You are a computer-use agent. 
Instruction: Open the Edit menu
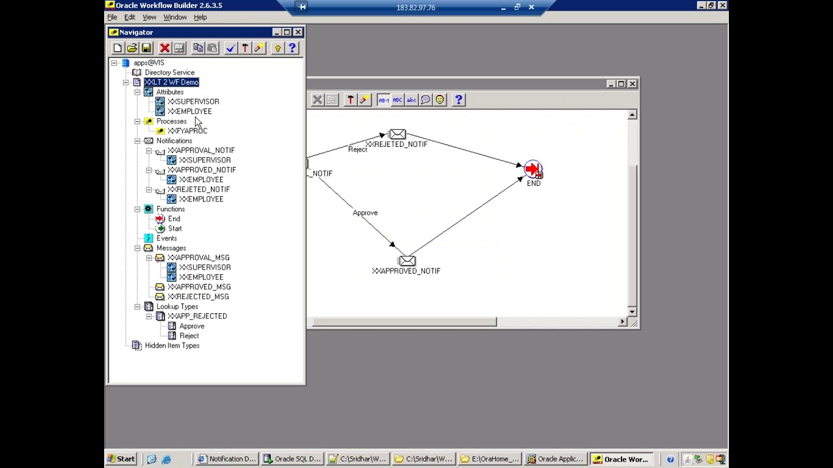point(130,18)
